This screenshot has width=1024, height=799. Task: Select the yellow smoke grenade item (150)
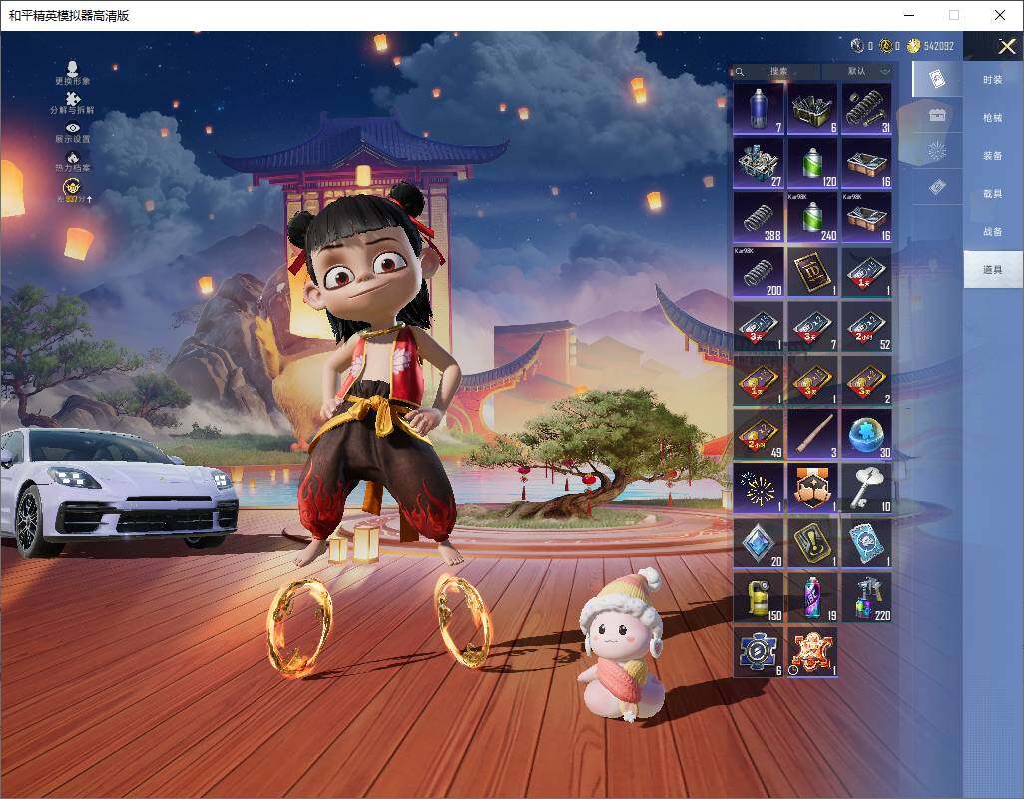coord(759,598)
